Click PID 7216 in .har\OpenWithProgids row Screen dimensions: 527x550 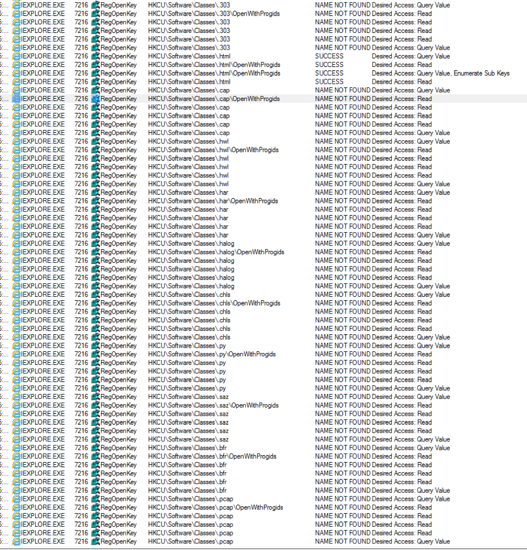pos(81,201)
